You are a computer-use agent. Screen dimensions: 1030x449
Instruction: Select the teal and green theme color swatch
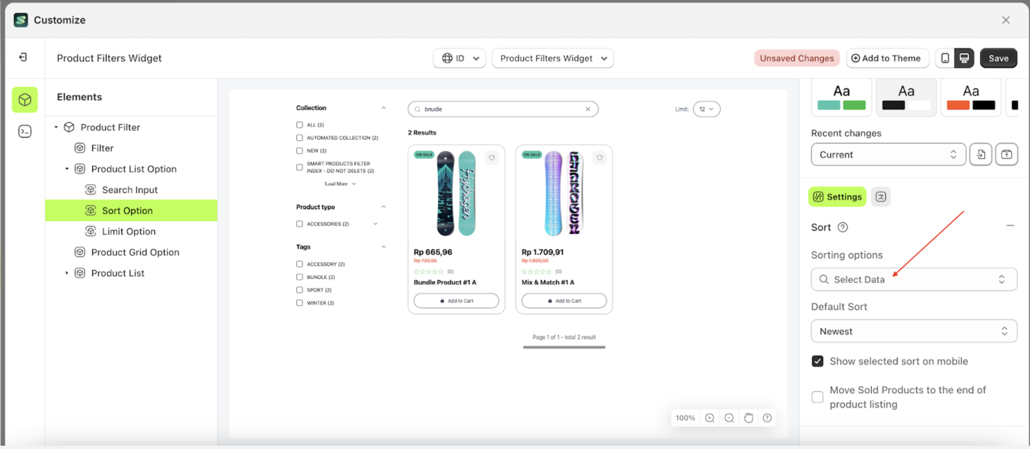(x=841, y=97)
